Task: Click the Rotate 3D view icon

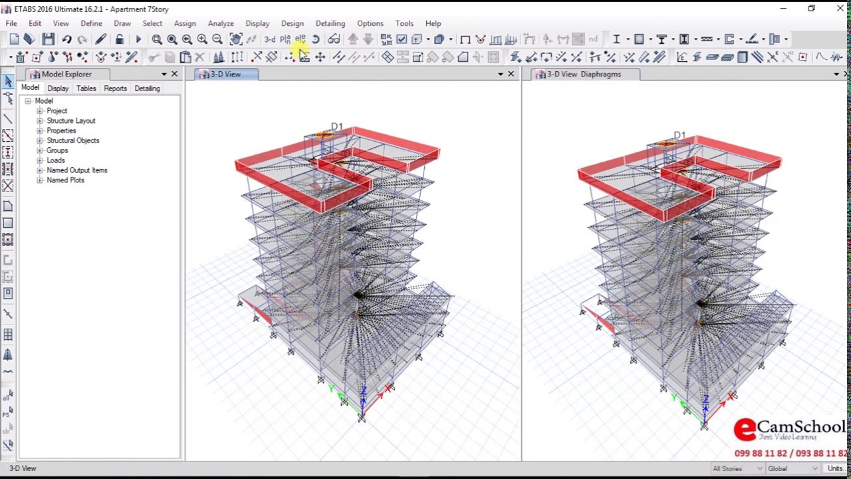Action: point(316,39)
